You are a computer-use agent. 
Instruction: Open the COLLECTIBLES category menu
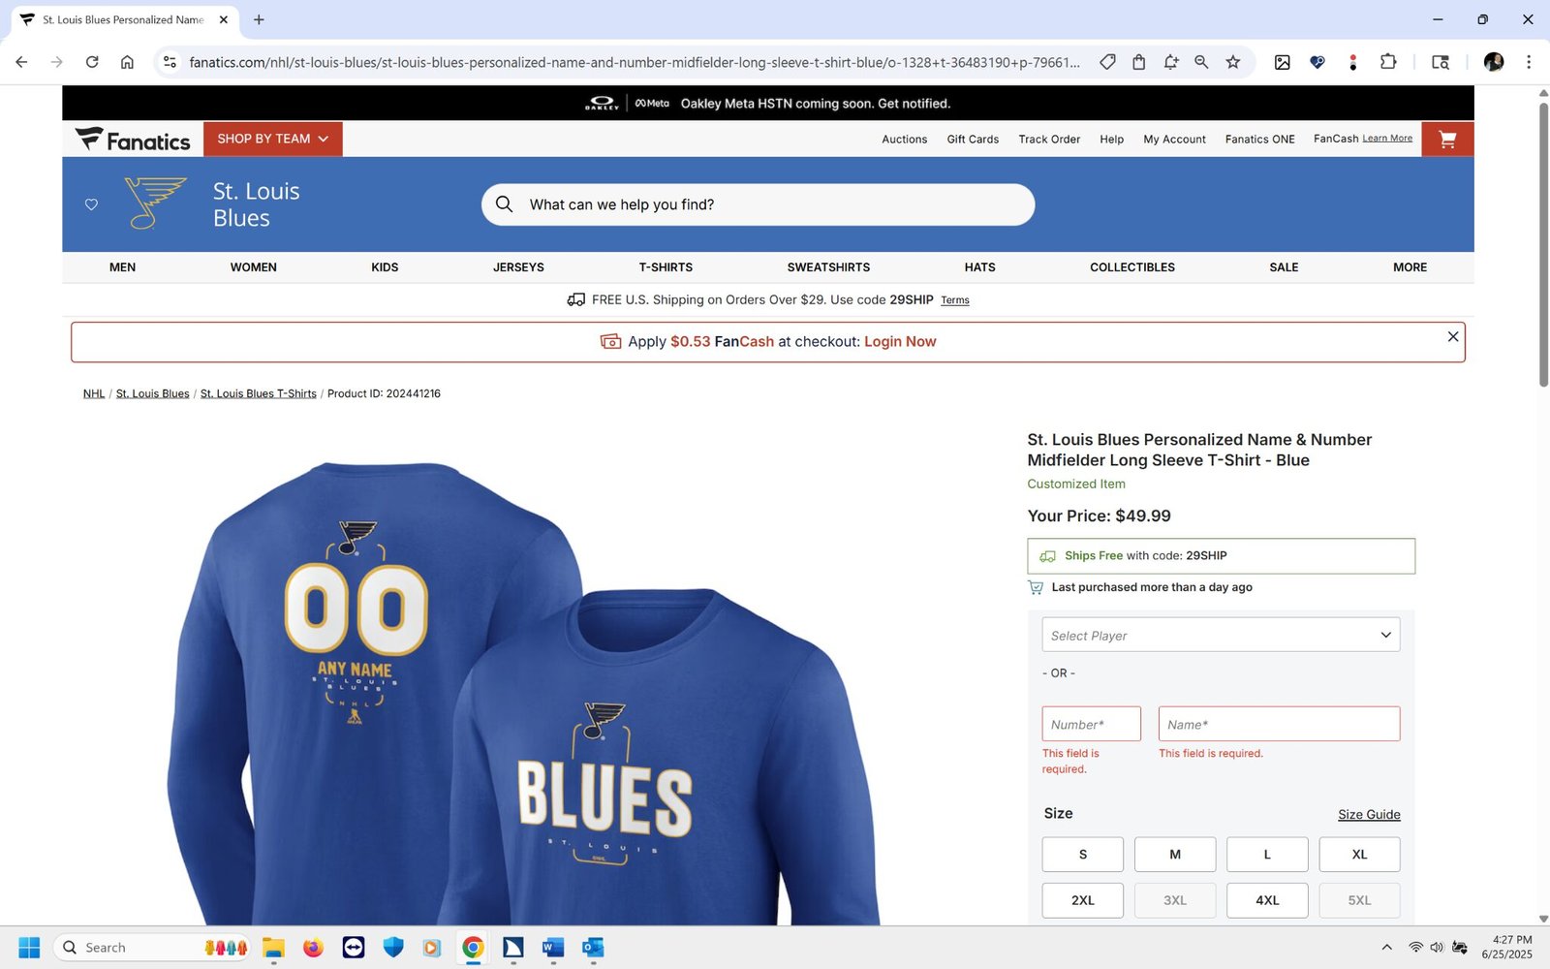point(1132,267)
